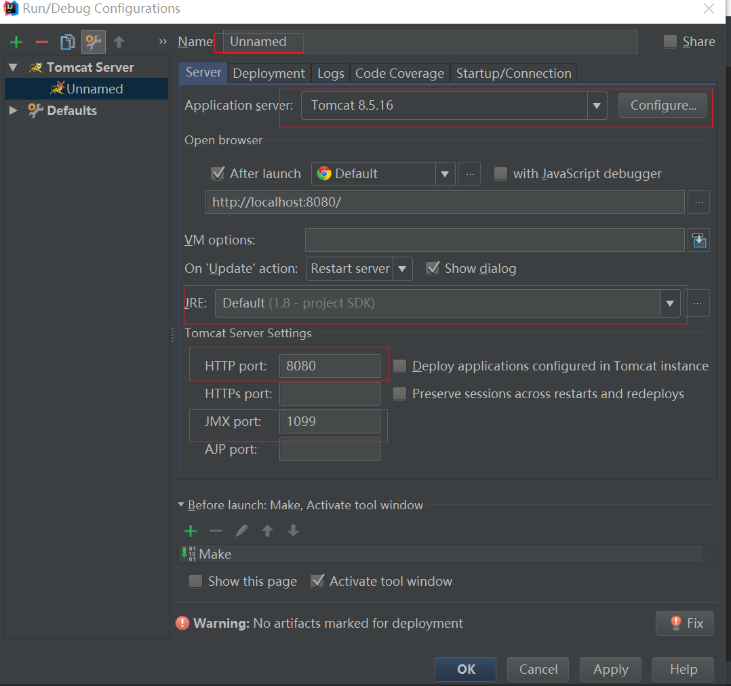Select the Make row in before launch list
This screenshot has width=731, height=686.
click(x=447, y=554)
